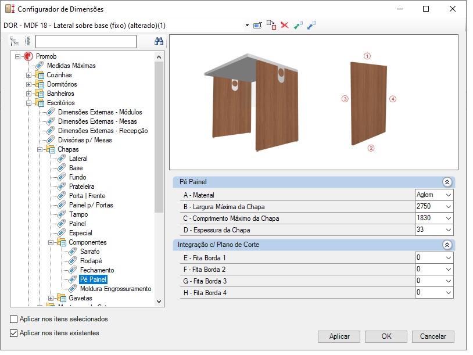Collapse the Promob root node
The width and height of the screenshot is (473, 355).
18,56
